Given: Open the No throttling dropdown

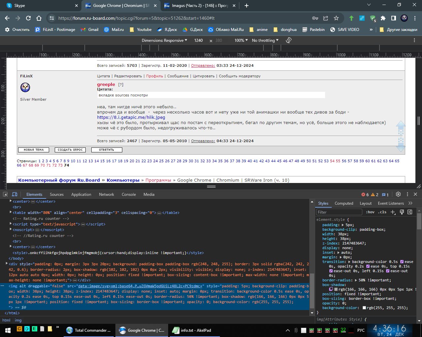Looking at the screenshot, I should click(x=265, y=40).
